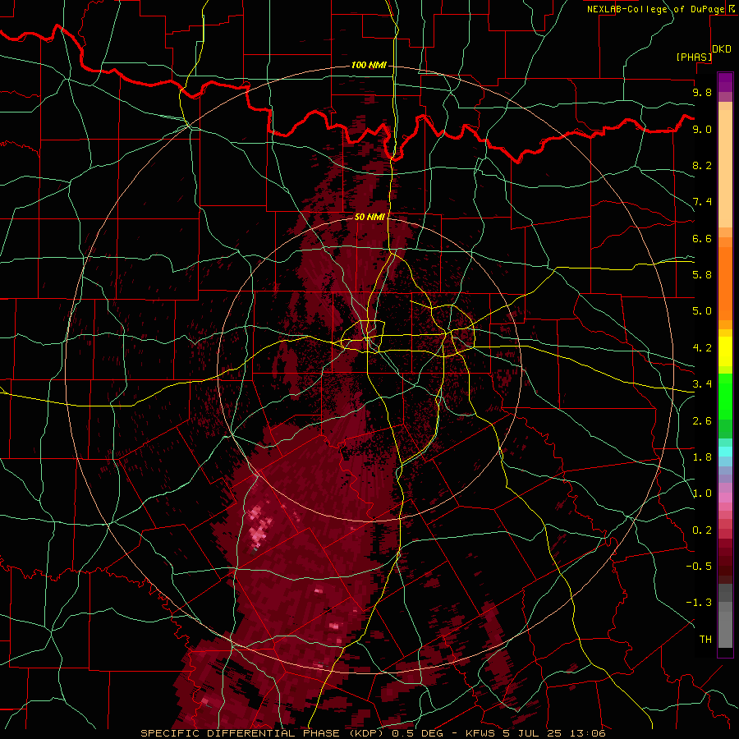Click the 7.4 value on the scale
The image size is (739, 739).
click(702, 202)
